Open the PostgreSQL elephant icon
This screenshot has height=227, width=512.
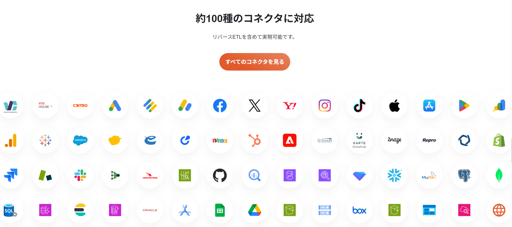[464, 176]
